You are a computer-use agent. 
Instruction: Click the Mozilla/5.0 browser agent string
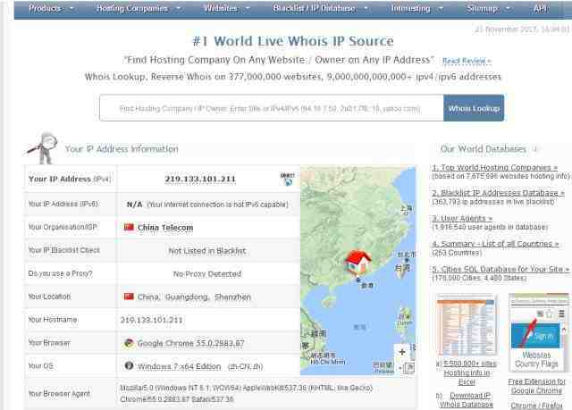coord(247,394)
